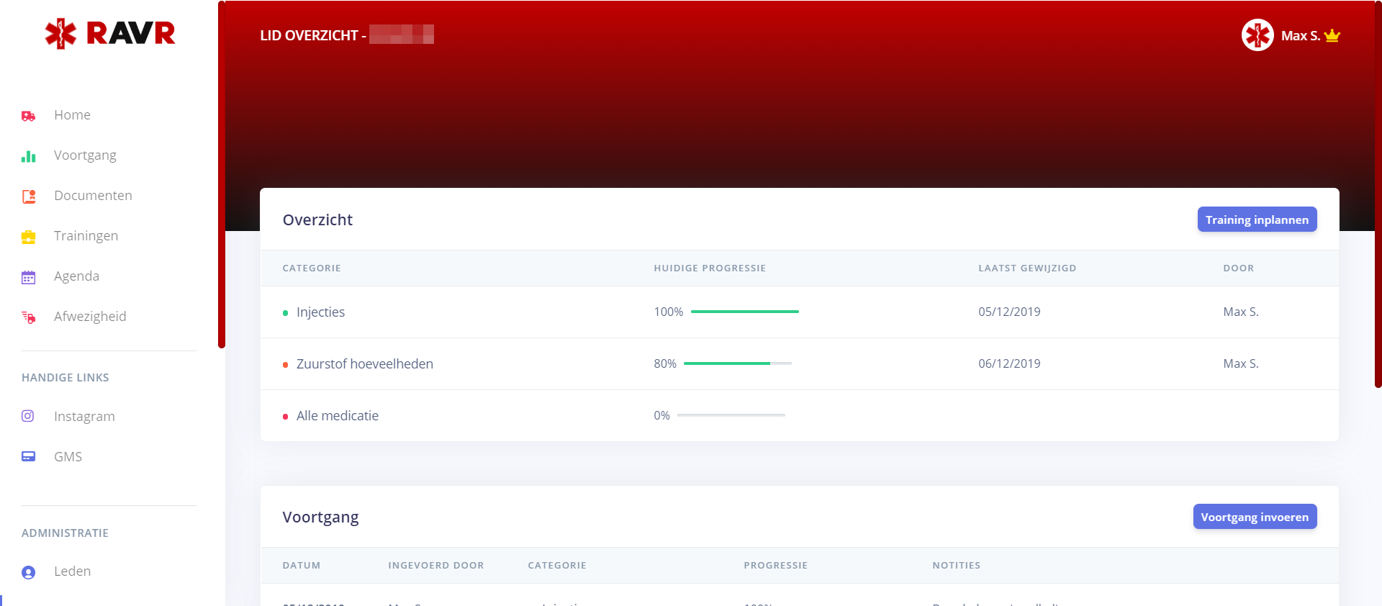Click the Zuurstof hoeveelheden 80% progress bar
This screenshot has width=1382, height=606.
click(x=737, y=363)
